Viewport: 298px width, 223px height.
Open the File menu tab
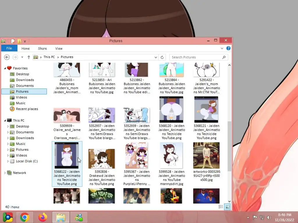[9, 48]
